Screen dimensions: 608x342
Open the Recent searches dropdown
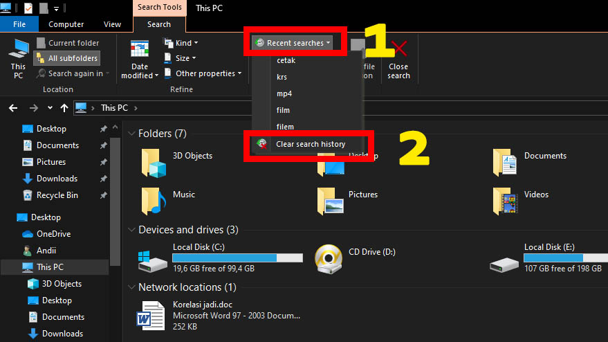293,43
